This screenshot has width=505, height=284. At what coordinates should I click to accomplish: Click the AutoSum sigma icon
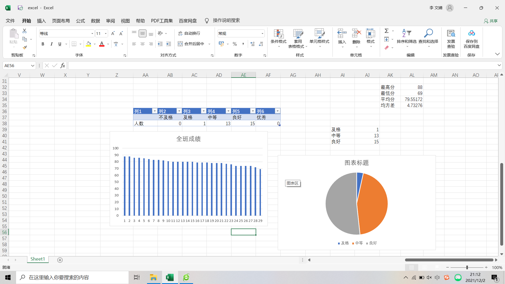pyautogui.click(x=386, y=31)
